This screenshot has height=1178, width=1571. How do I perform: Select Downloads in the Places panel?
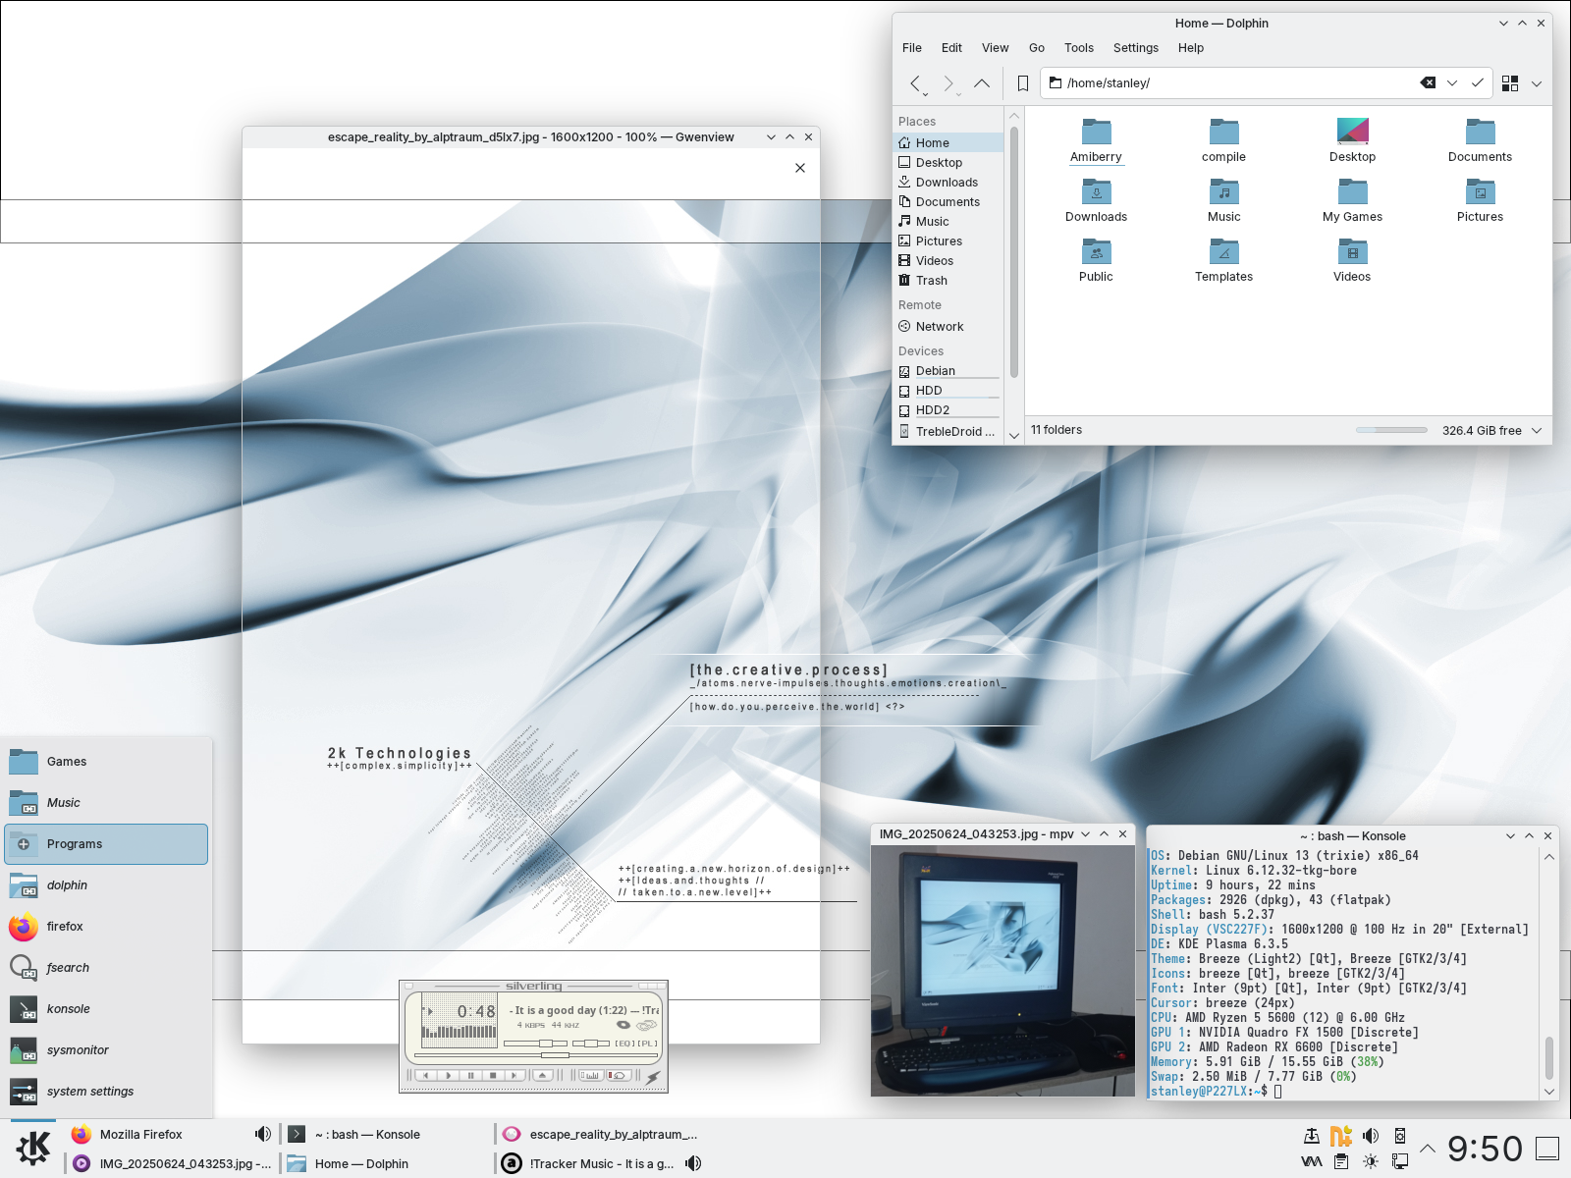point(948,183)
